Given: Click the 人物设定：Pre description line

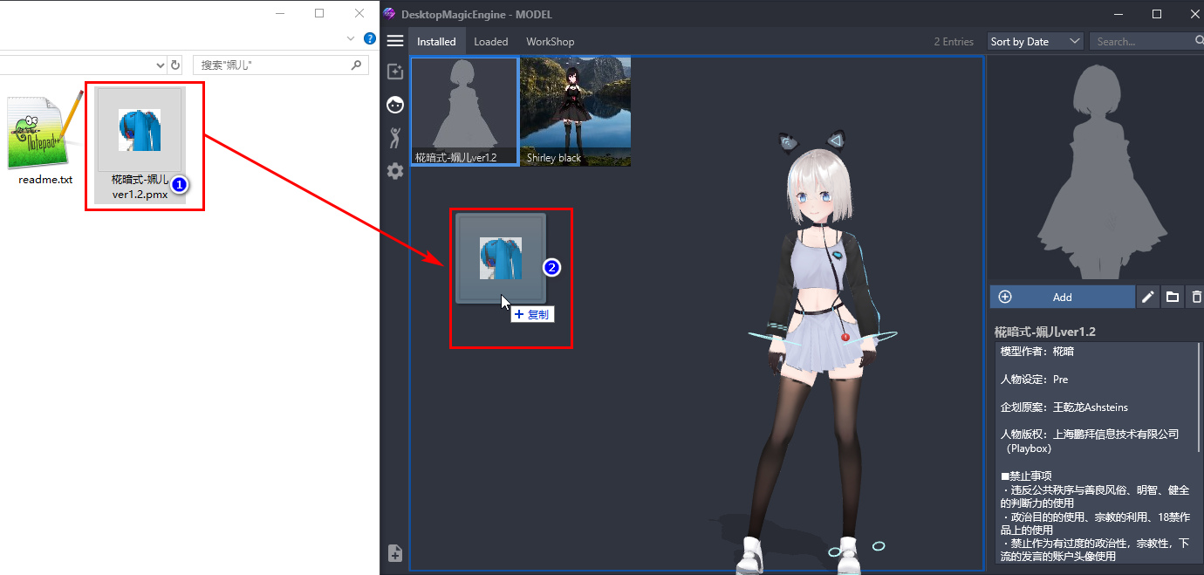Looking at the screenshot, I should click(x=1034, y=380).
